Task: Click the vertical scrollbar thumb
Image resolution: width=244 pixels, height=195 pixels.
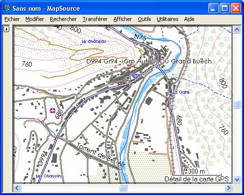Action: point(237,104)
